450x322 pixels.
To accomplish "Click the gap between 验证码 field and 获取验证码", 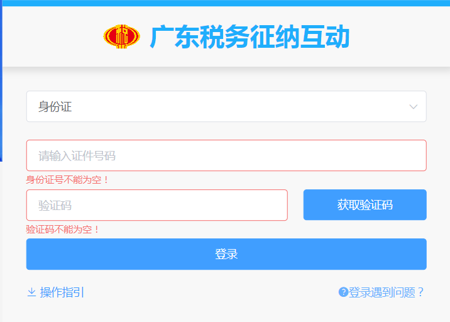I will [295, 205].
